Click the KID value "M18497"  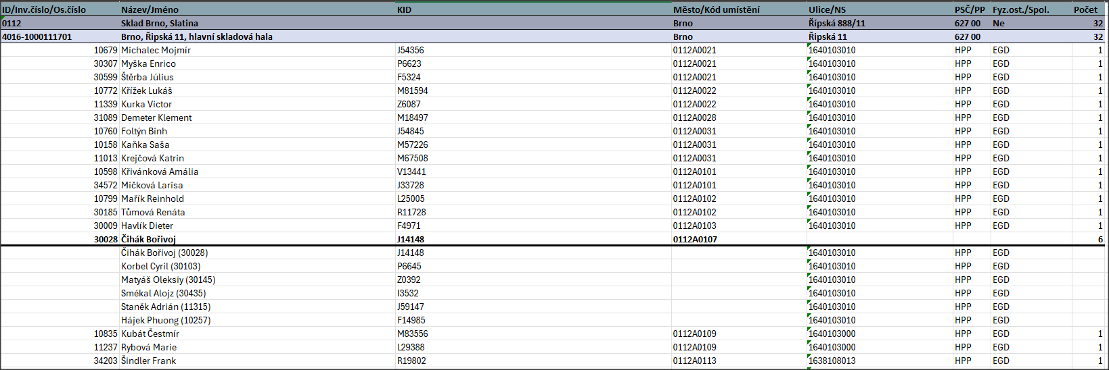click(412, 117)
